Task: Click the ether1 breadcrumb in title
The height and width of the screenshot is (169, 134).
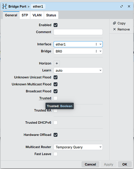Action: tap(38, 6)
